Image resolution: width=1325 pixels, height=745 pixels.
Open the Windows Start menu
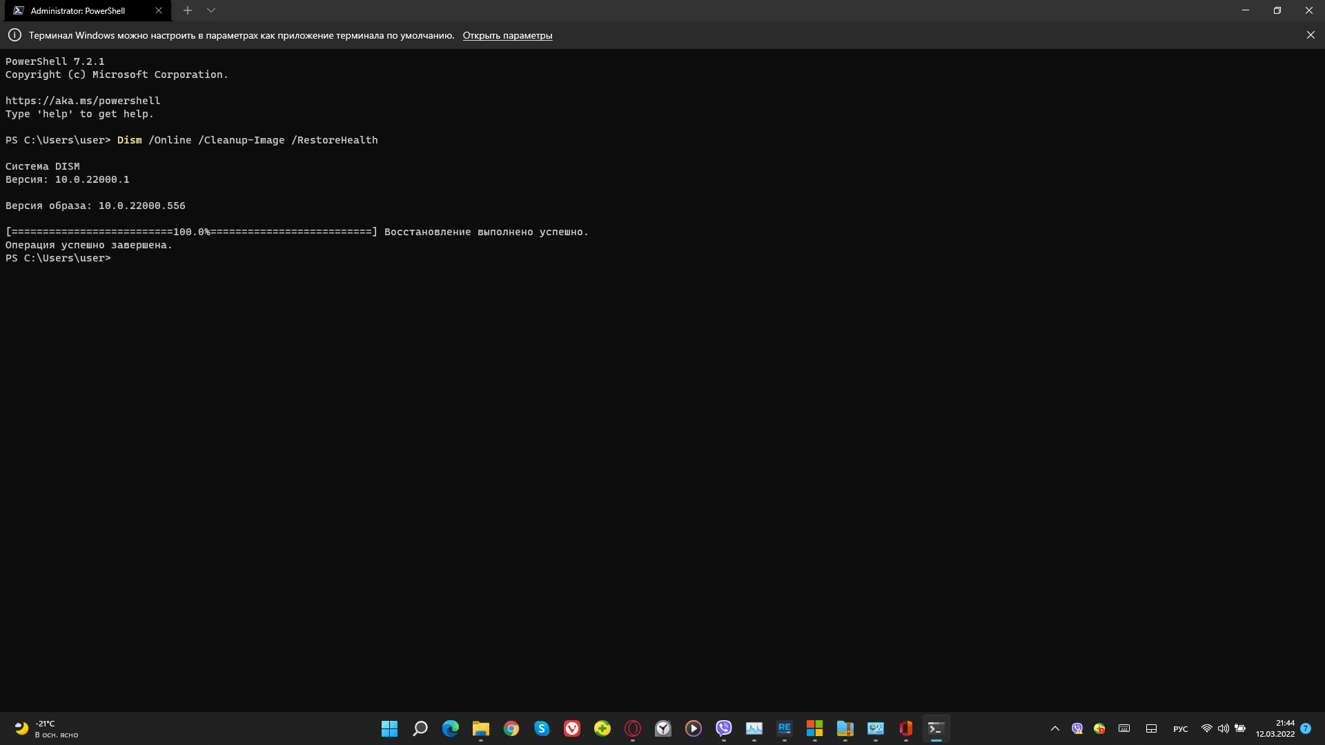pyautogui.click(x=389, y=728)
